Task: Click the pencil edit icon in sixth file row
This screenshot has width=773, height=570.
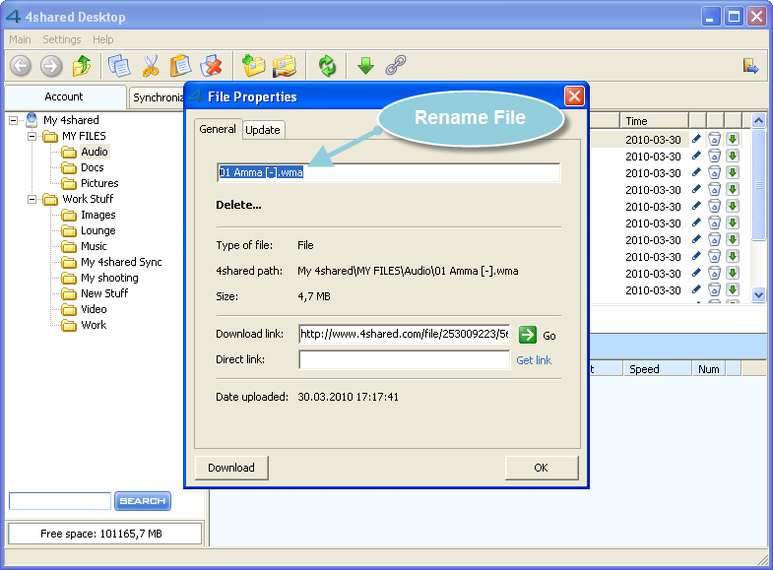Action: point(696,222)
